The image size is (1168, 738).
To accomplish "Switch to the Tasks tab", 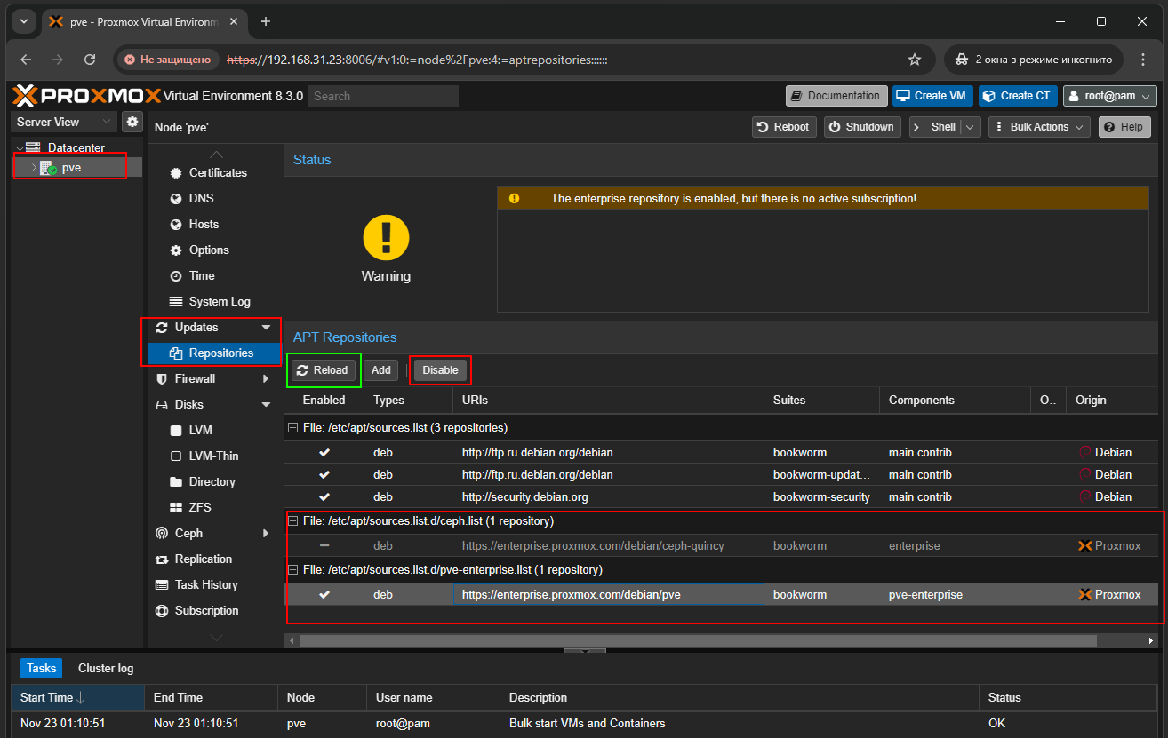I will tap(41, 669).
